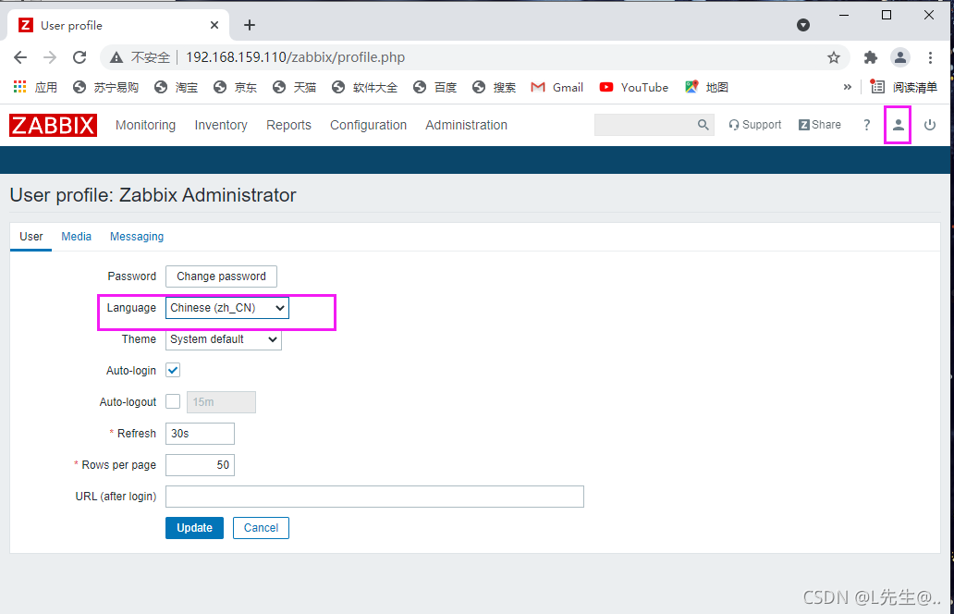Image resolution: width=954 pixels, height=614 pixels.
Task: Open the 苏宁易购 bookmark
Action: coord(106,87)
